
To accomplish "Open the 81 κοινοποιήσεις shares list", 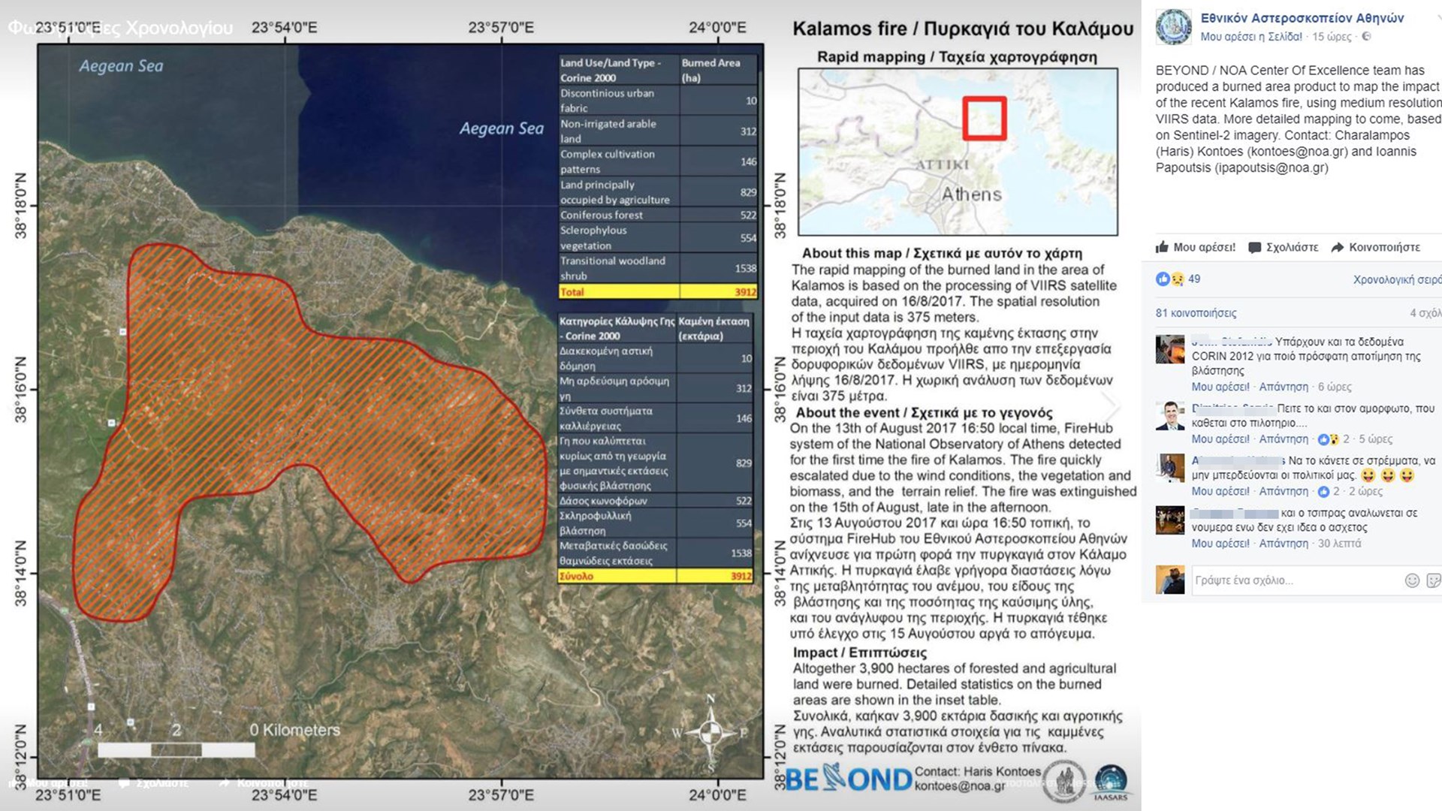I will coord(1196,313).
